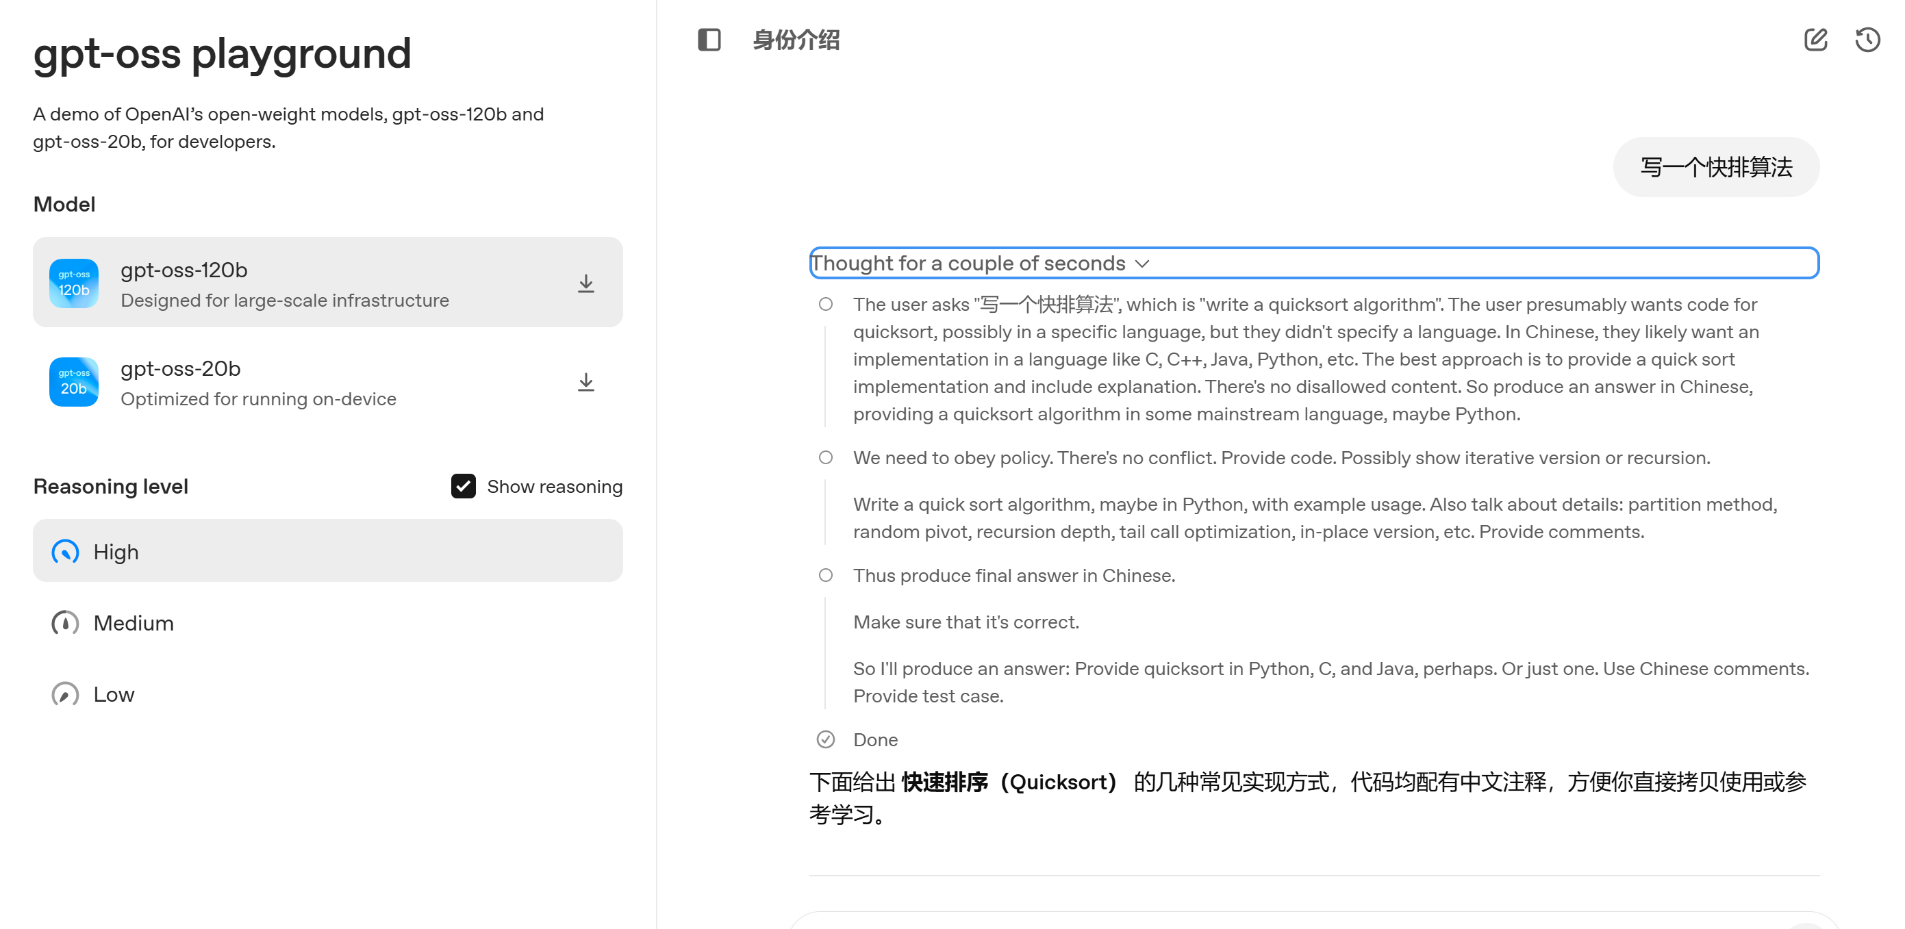Image resolution: width=1905 pixels, height=929 pixels.
Task: Click the bullet beside Thus produce final answer
Action: point(825,576)
